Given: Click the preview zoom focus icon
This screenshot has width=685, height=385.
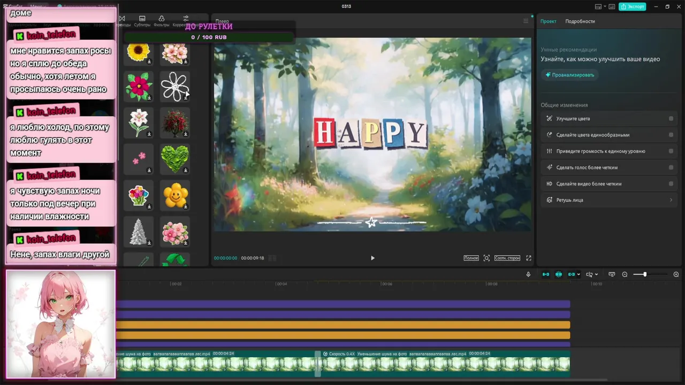Looking at the screenshot, I should click(486, 258).
